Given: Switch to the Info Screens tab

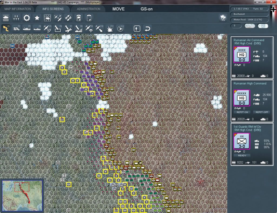Looking at the screenshot, I should pos(53,9).
